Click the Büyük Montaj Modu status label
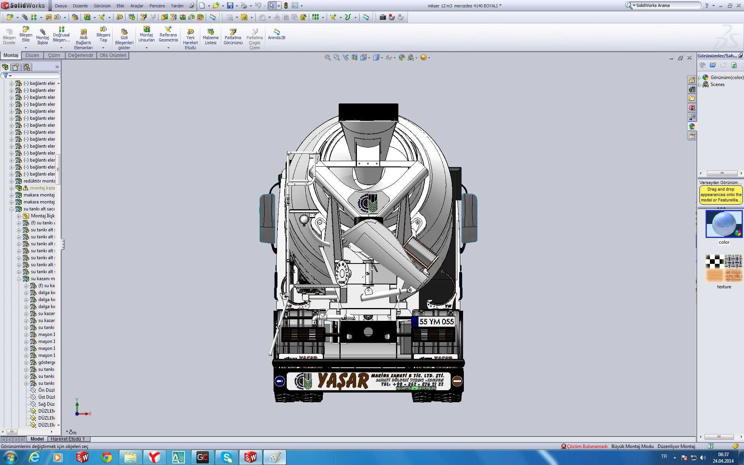 coord(632,446)
